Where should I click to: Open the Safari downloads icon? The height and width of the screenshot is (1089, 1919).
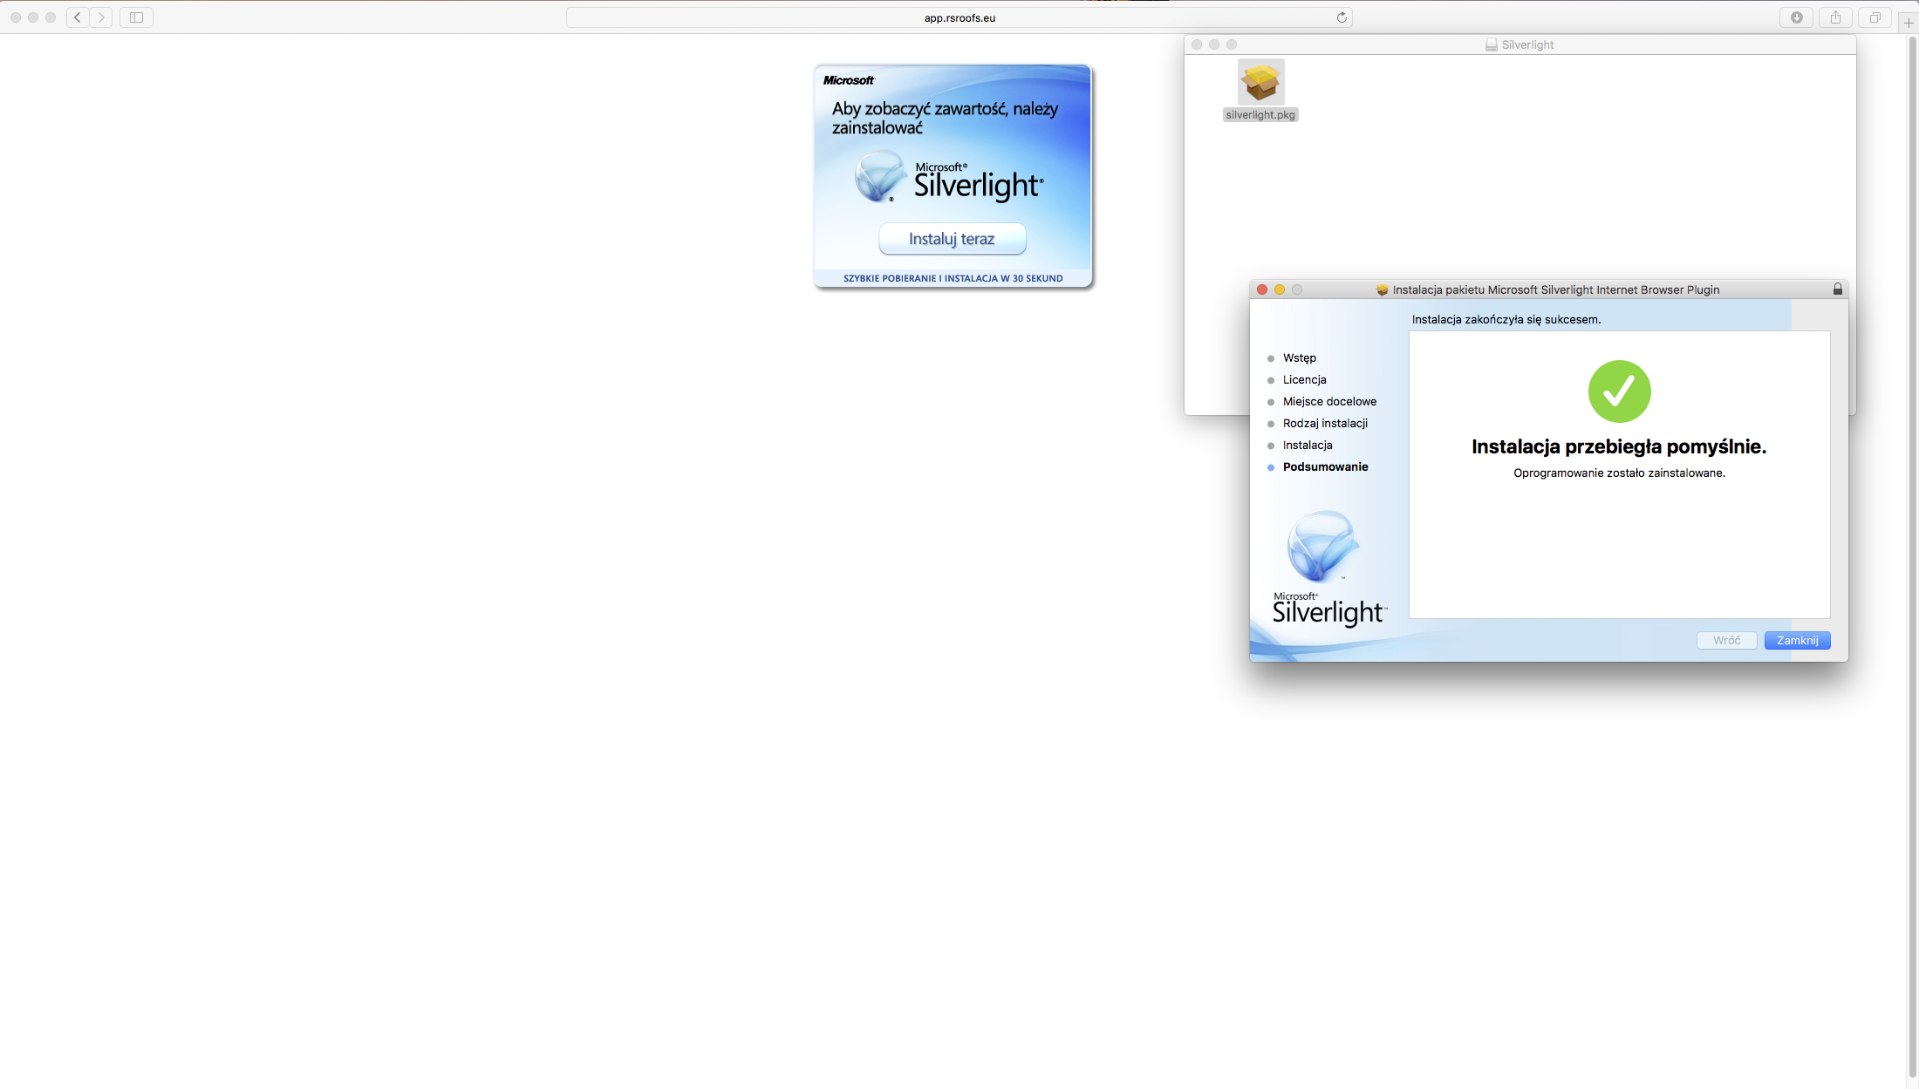pyautogui.click(x=1796, y=17)
